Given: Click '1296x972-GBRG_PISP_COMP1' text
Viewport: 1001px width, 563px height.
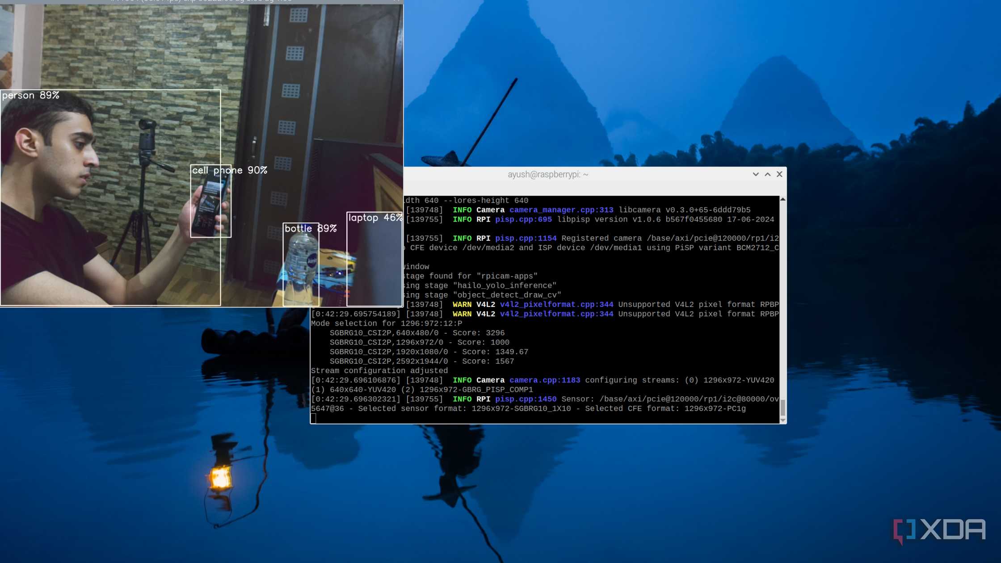Looking at the screenshot, I should (476, 390).
